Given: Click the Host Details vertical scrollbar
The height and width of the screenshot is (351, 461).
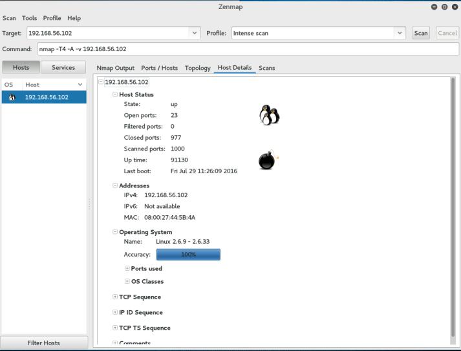Looking at the screenshot, I should coord(453,207).
